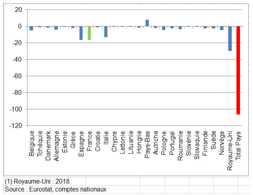
Task: Select the Norvège bar
Action: coord(222,28)
